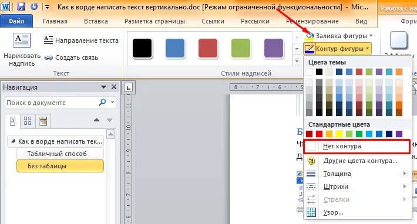The image size is (417, 224).
Task: Switch to page thumbnails browse tab icon
Action: click(x=28, y=121)
